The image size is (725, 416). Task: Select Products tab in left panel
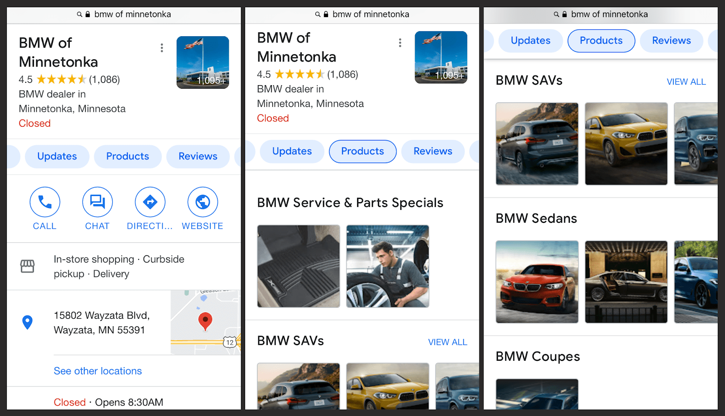(x=128, y=157)
